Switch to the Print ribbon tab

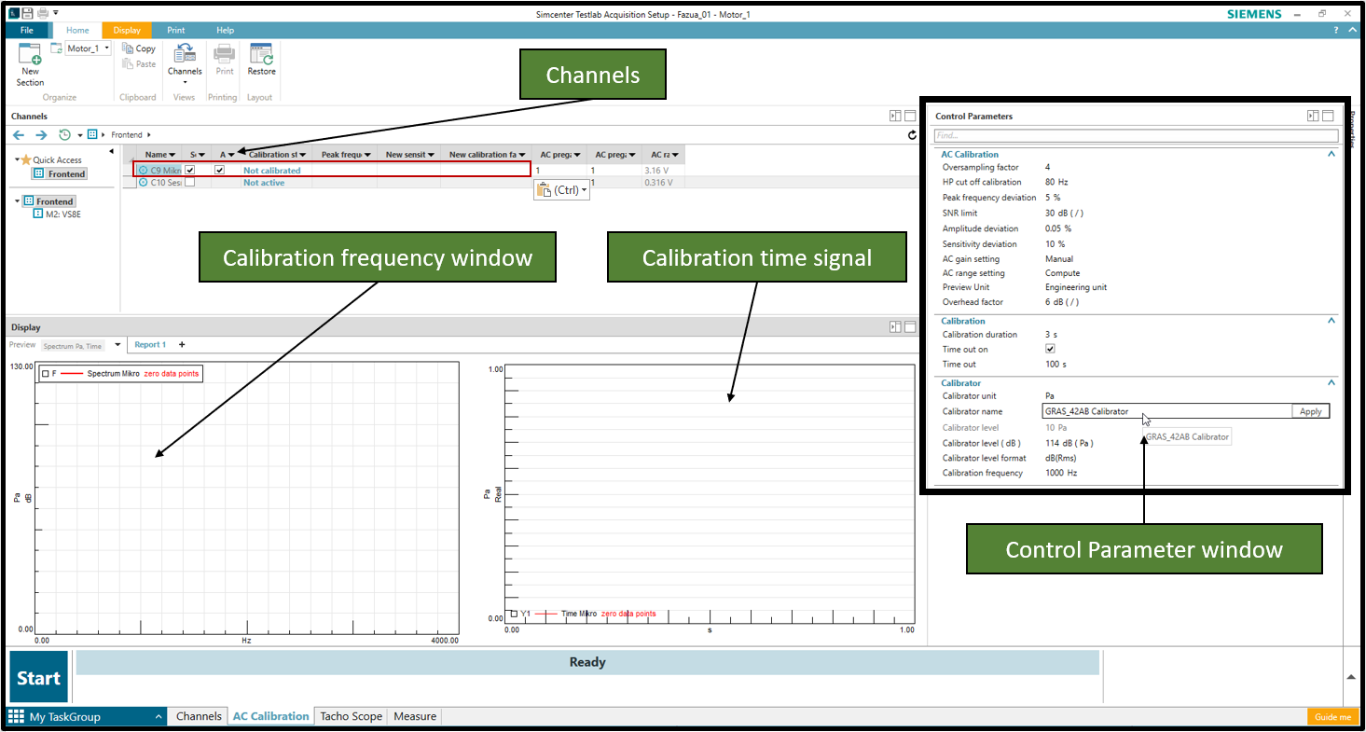[x=176, y=30]
